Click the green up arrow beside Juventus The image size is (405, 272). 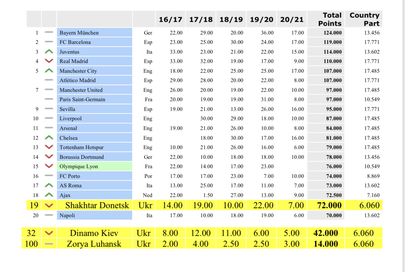49,52
